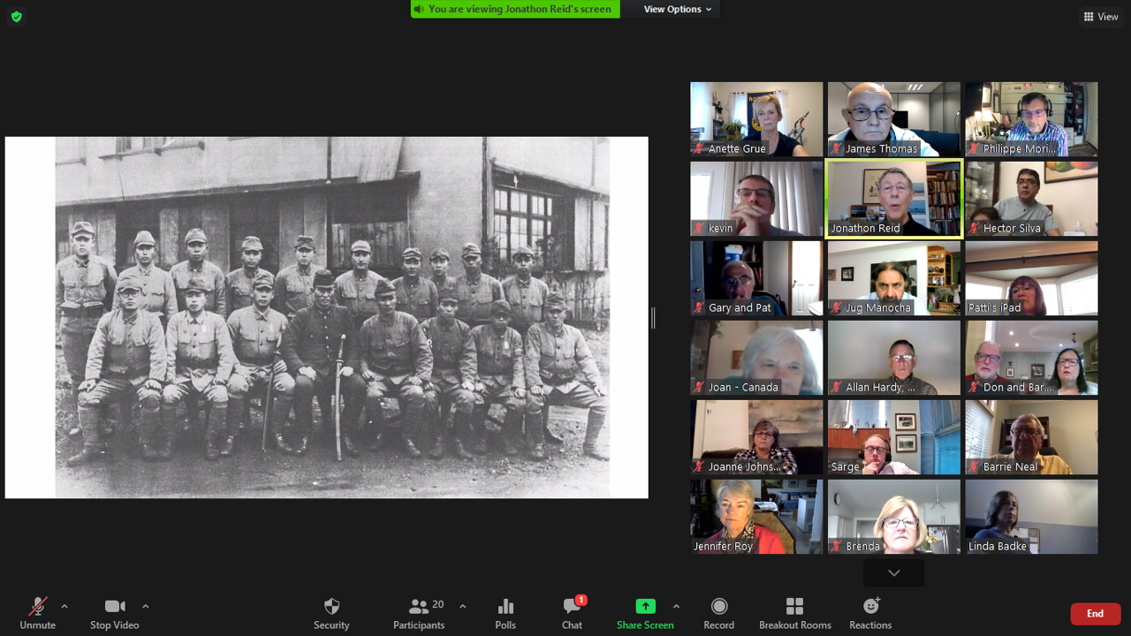Open the Chat panel

click(572, 607)
